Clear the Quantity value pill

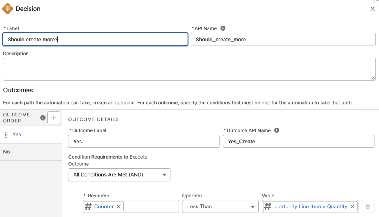(352, 207)
